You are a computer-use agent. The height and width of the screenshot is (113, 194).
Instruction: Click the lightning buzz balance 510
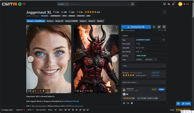(x=186, y=4)
